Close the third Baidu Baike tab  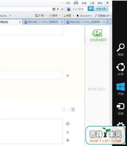pyautogui.click(x=104, y=22)
